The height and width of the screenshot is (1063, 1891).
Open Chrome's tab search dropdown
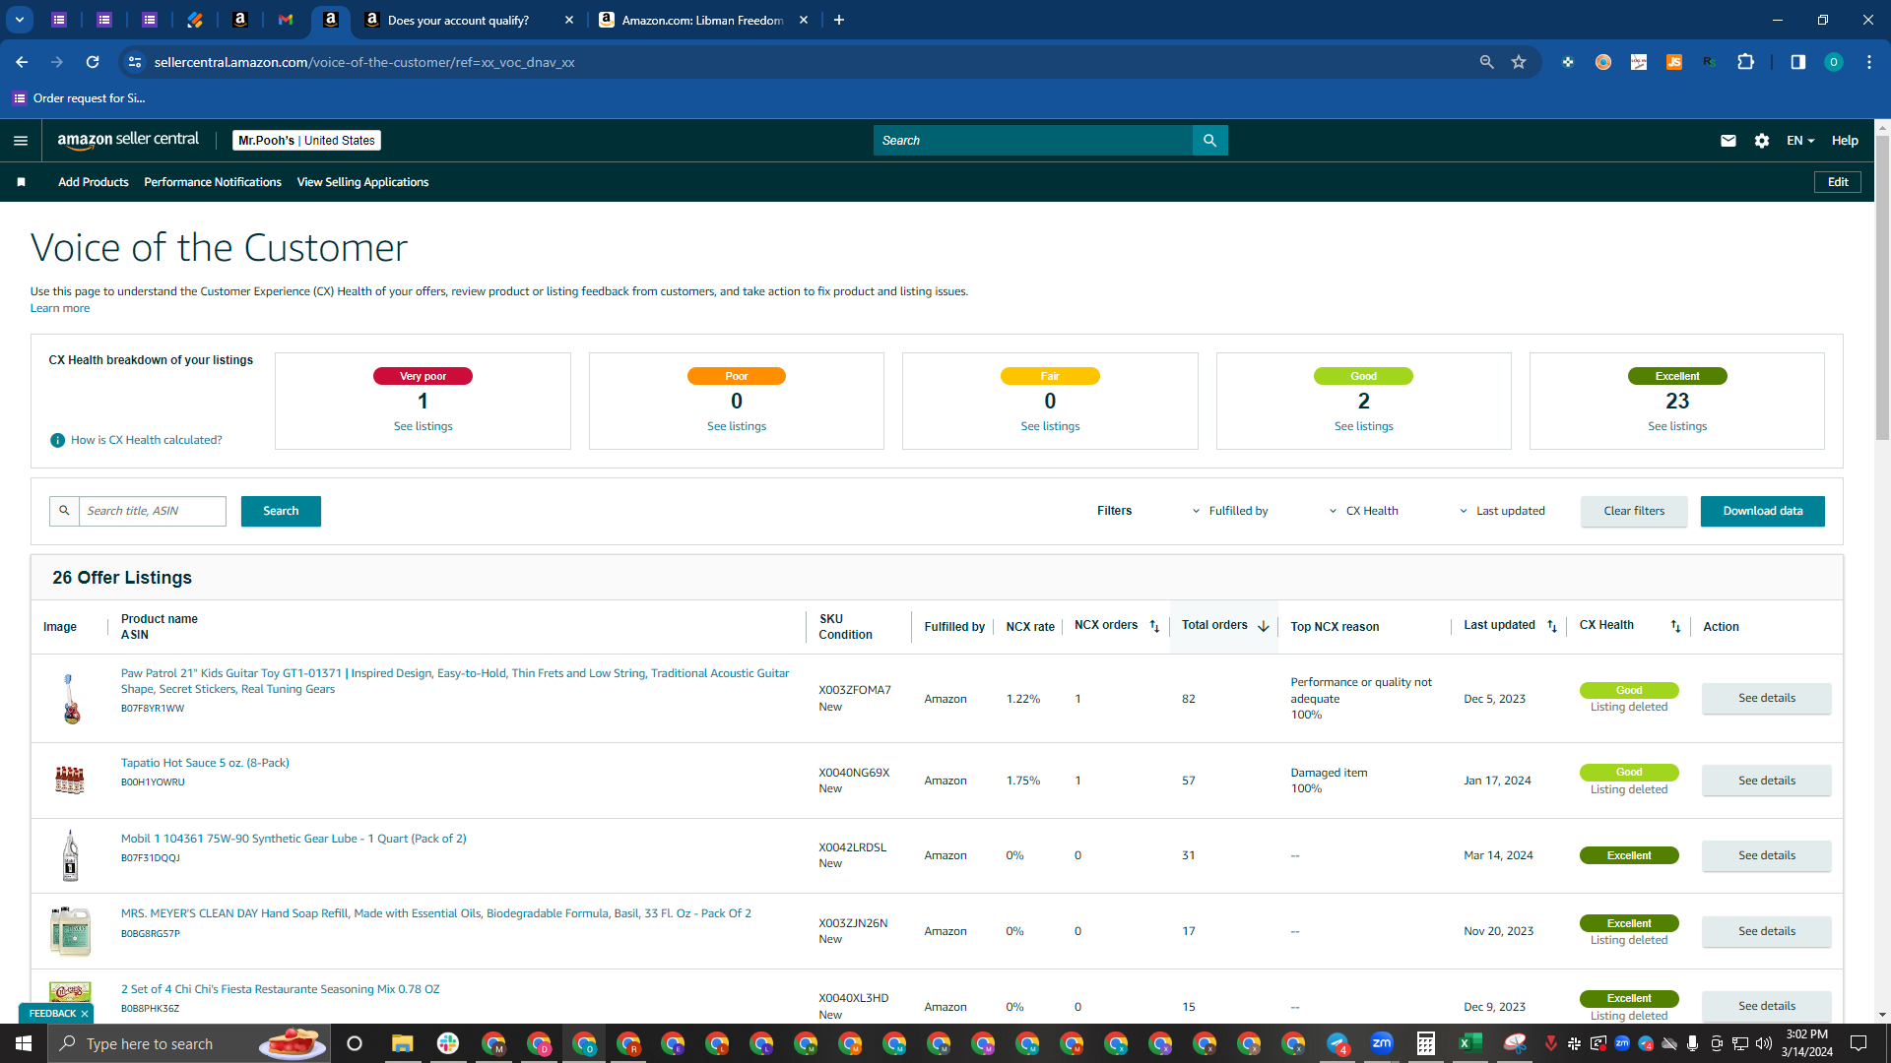[x=19, y=20]
